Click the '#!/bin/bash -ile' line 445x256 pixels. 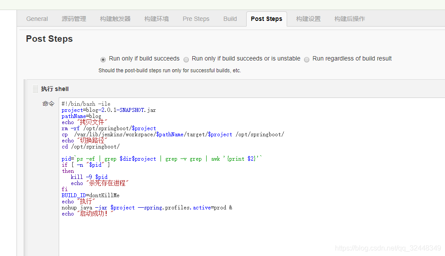[x=86, y=104]
